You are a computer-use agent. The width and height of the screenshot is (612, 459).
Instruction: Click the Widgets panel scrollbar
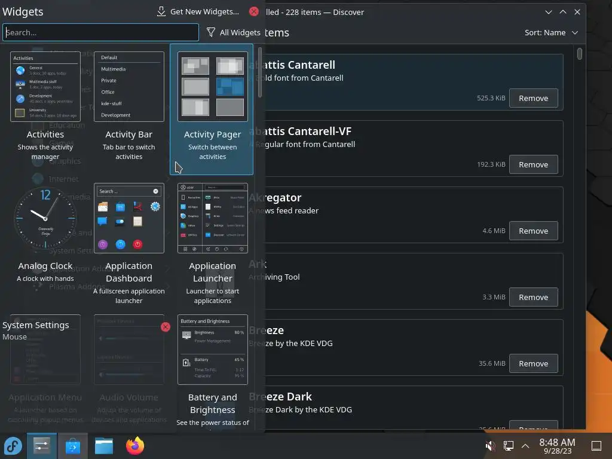tap(260, 72)
